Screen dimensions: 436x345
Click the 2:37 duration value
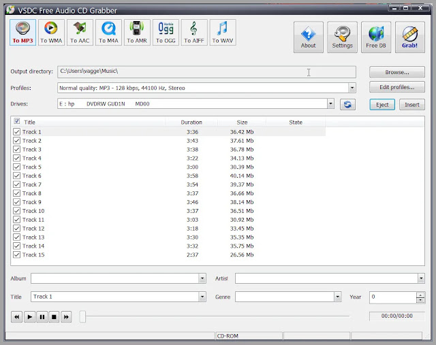(192, 254)
